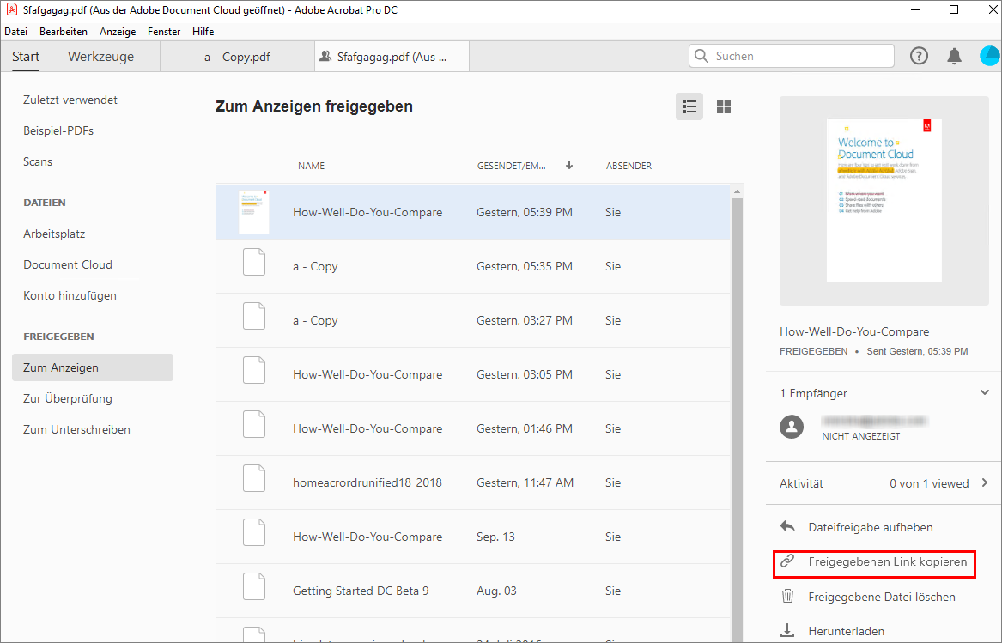Click file icon for a - Copy 03:27 PM
1002x643 pixels.
tap(253, 317)
